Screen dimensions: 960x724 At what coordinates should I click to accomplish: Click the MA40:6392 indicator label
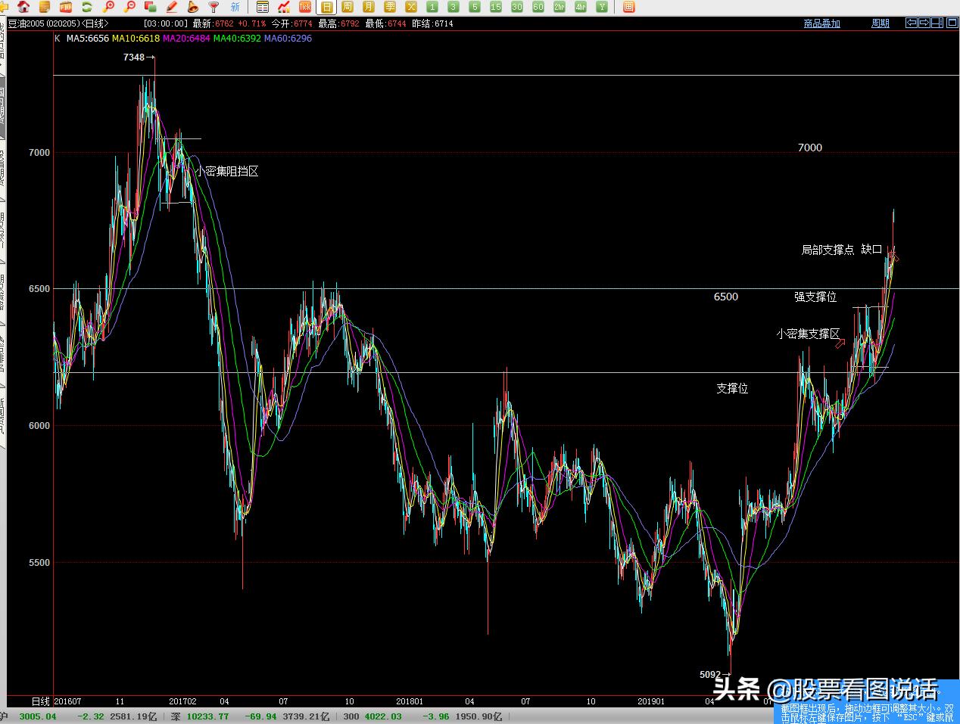coord(237,38)
